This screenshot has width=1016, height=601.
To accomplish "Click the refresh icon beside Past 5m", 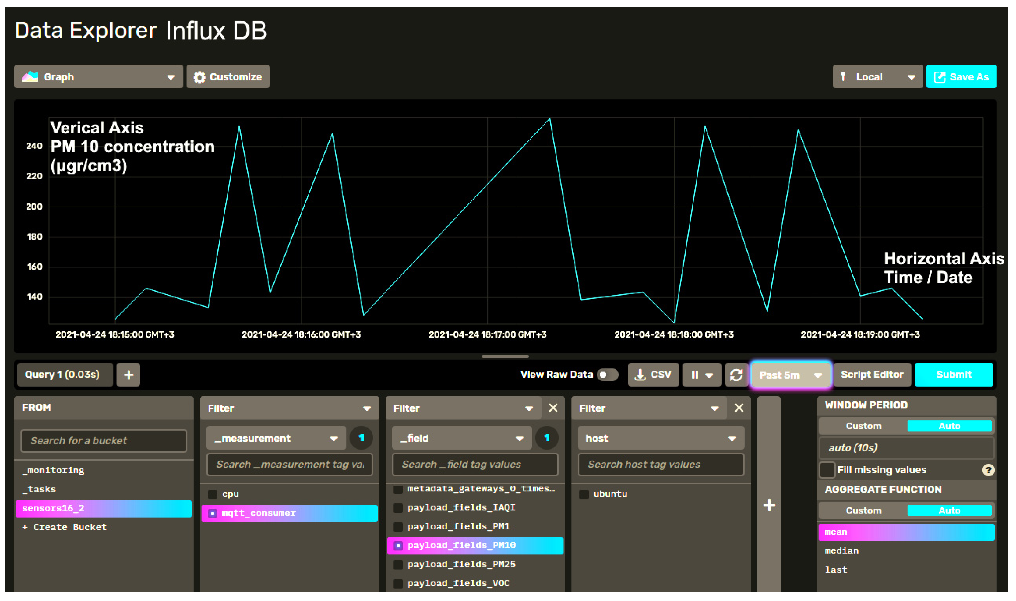I will pyautogui.click(x=736, y=375).
